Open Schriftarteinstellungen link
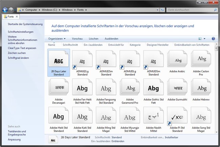This screenshot has width=220, height=147. [x=21, y=32]
